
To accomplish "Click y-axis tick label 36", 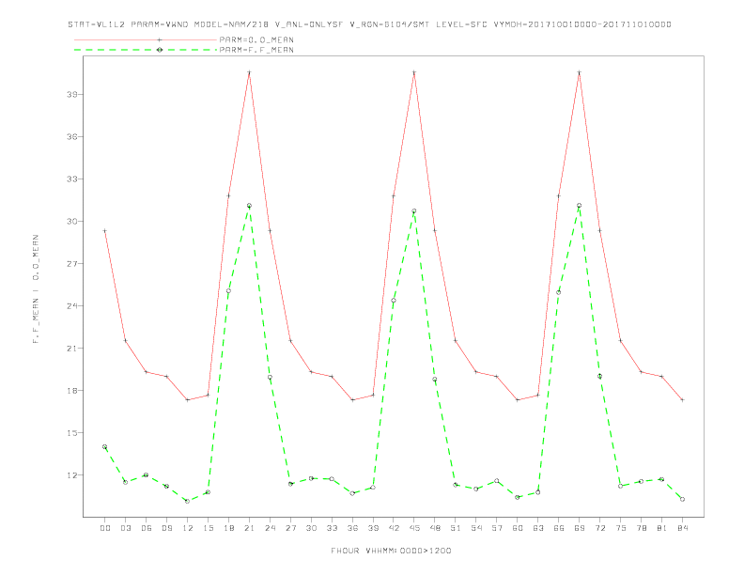I will 72,136.
